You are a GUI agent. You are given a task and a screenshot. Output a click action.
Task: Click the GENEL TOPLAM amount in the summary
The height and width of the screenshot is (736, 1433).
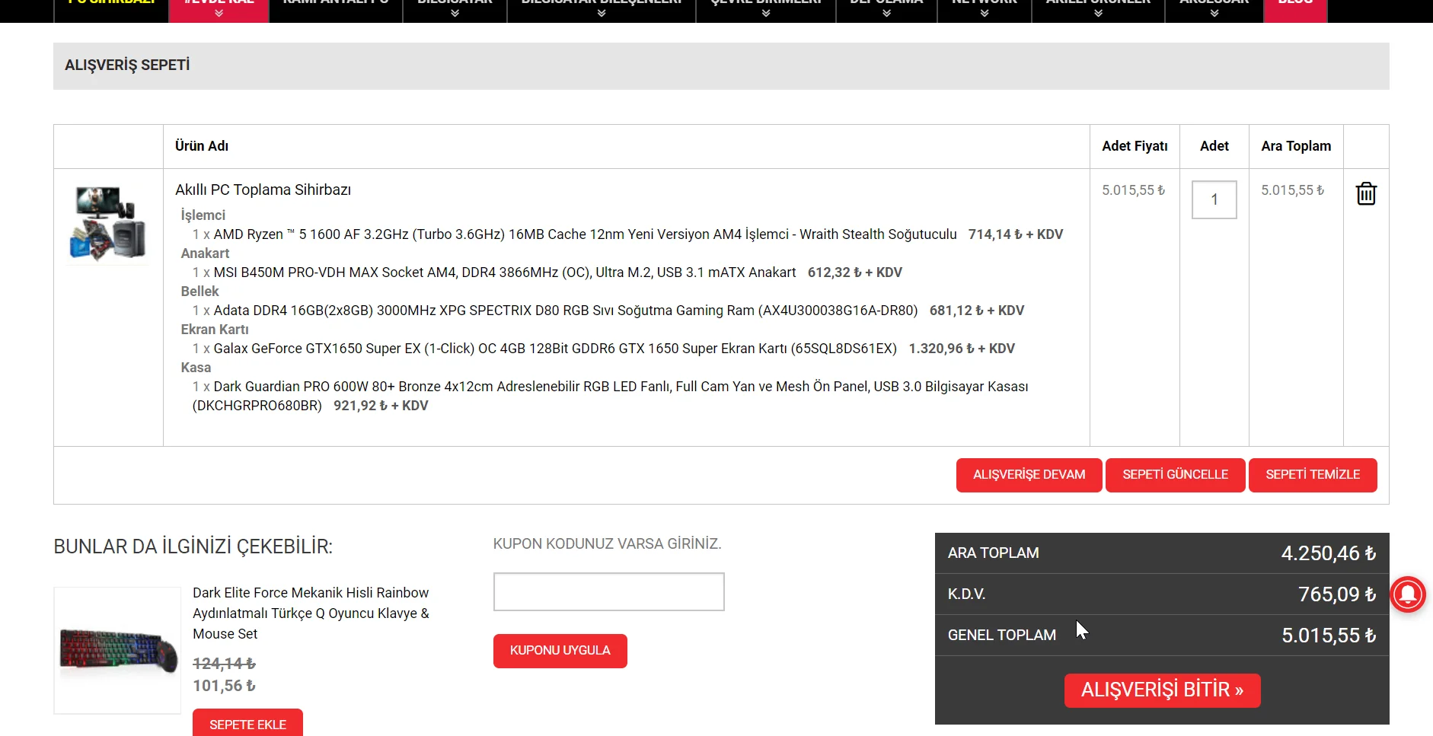click(1329, 636)
